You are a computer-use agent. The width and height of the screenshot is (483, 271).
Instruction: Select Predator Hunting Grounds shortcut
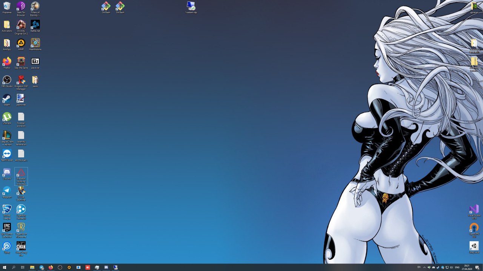pos(21,176)
